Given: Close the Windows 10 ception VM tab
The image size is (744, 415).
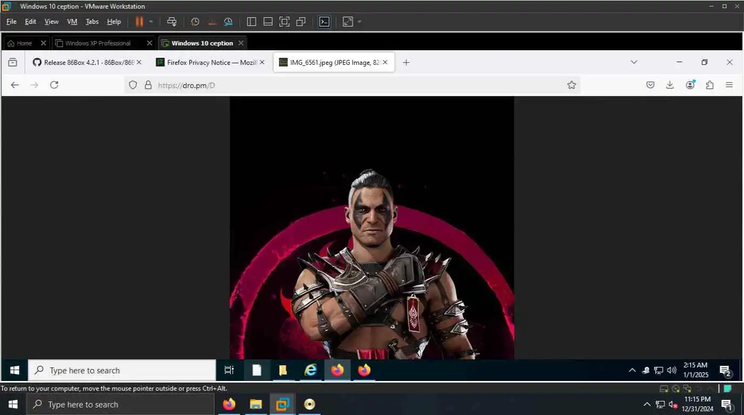Looking at the screenshot, I should [241, 43].
